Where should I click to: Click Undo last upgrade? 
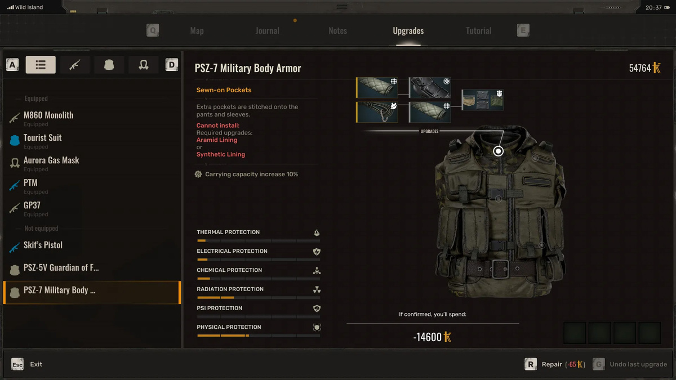pyautogui.click(x=638, y=364)
